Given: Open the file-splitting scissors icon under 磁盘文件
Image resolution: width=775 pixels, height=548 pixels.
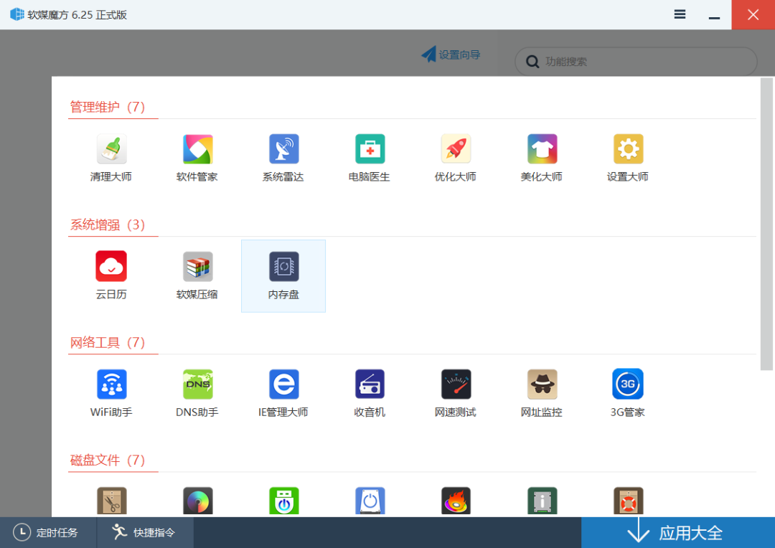Looking at the screenshot, I should [x=112, y=501].
